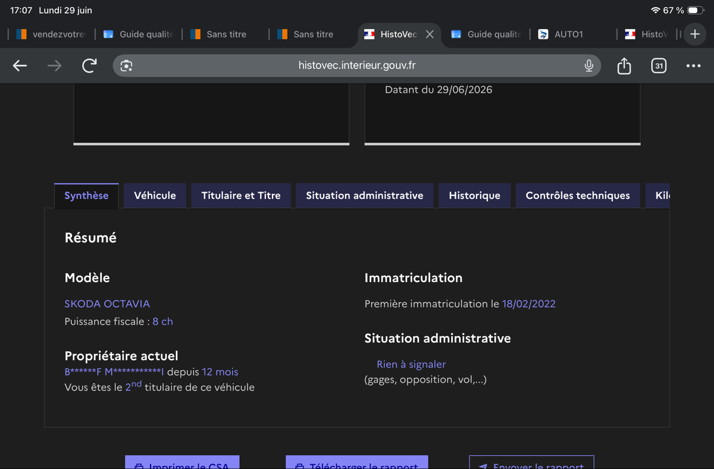Click the Immatriculation heading
714x469 pixels.
coord(414,278)
